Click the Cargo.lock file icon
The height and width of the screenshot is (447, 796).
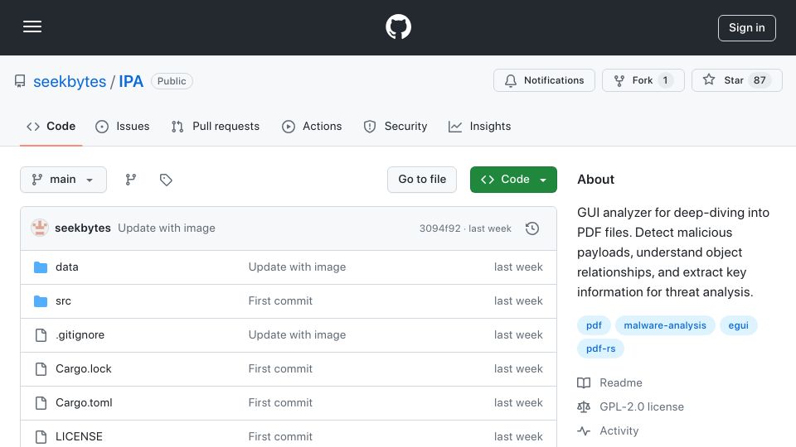41,369
